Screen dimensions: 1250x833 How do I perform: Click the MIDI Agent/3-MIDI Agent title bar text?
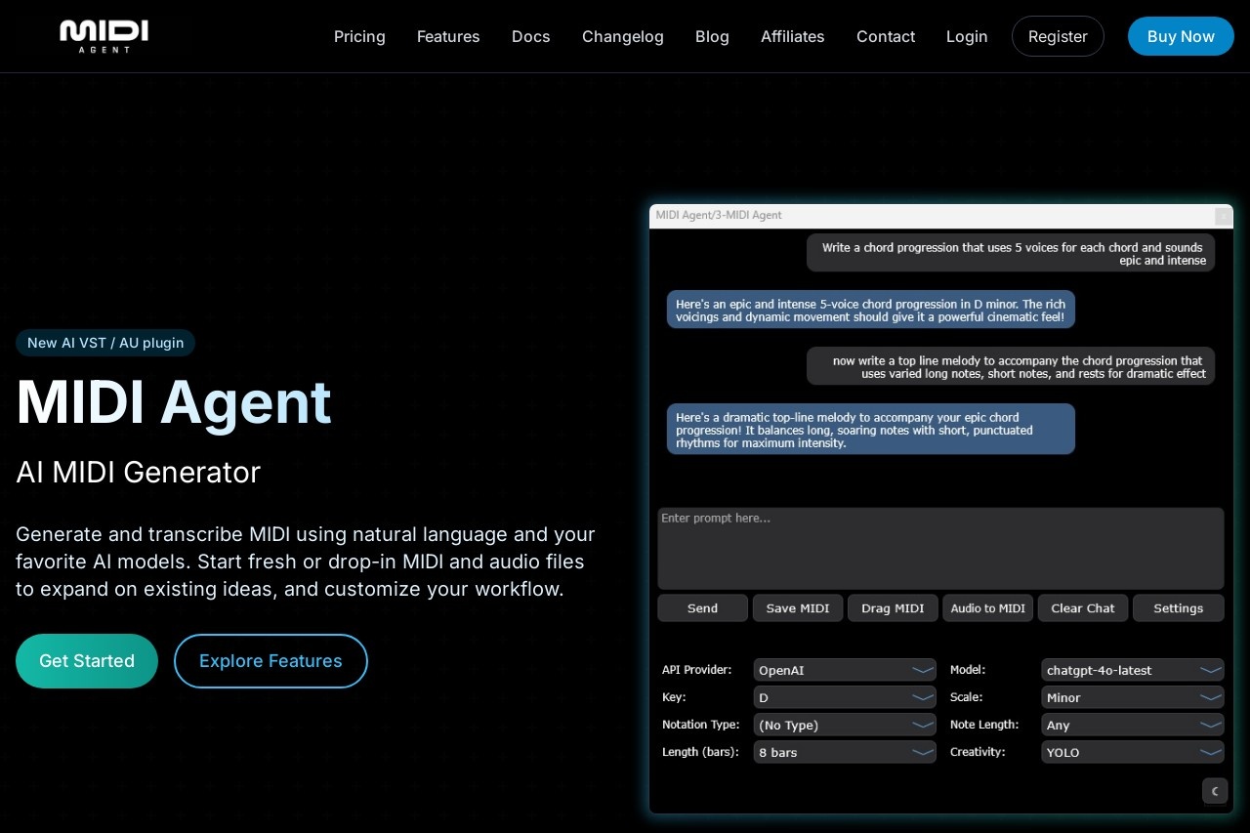719,215
